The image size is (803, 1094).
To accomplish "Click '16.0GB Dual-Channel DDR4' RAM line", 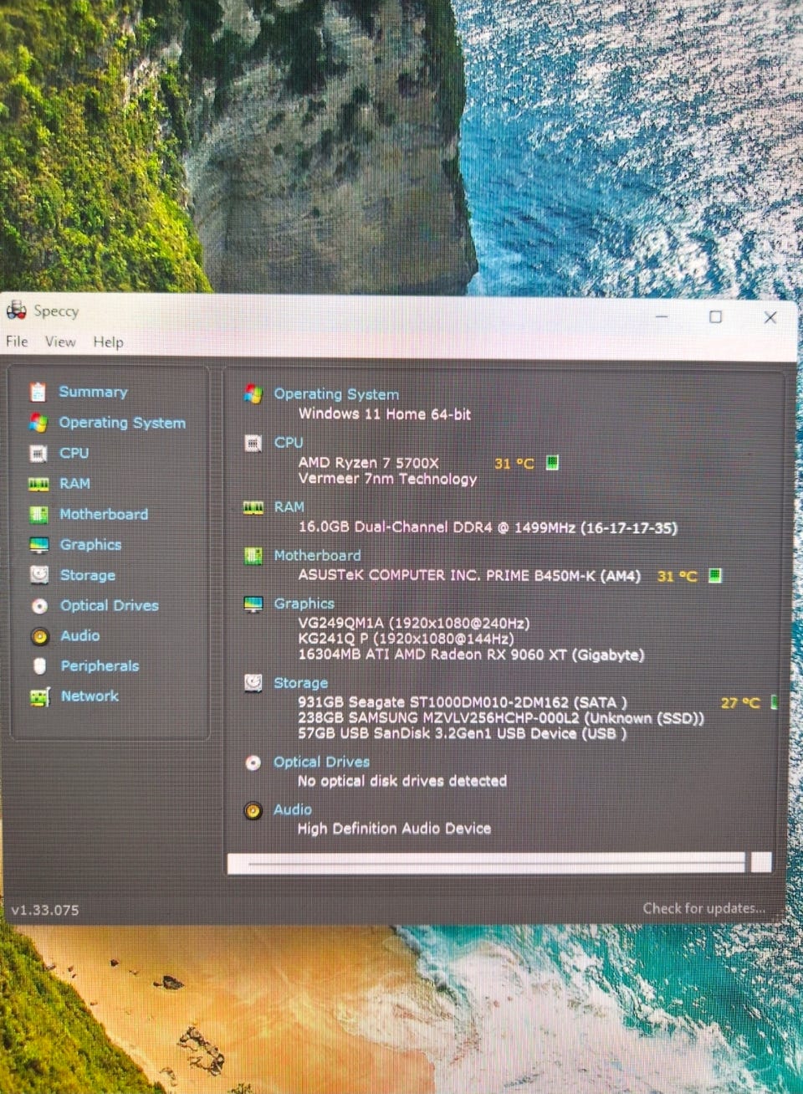I will (488, 527).
